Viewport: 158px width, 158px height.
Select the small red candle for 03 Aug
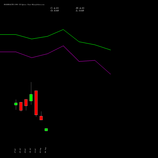point(41,118)
